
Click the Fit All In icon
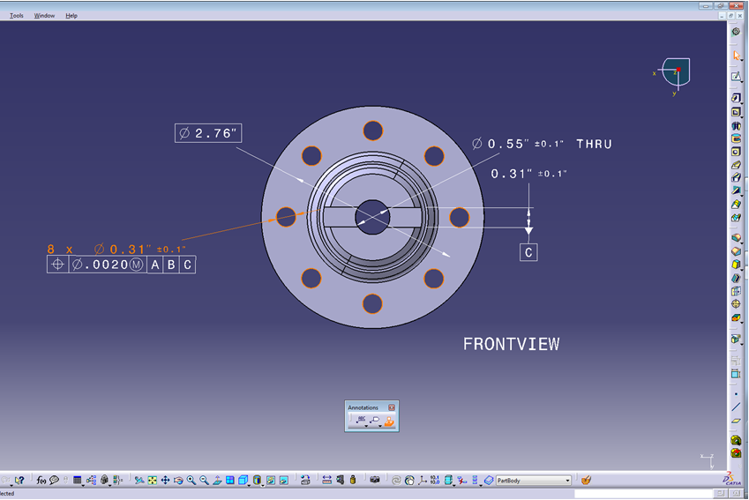point(152,480)
